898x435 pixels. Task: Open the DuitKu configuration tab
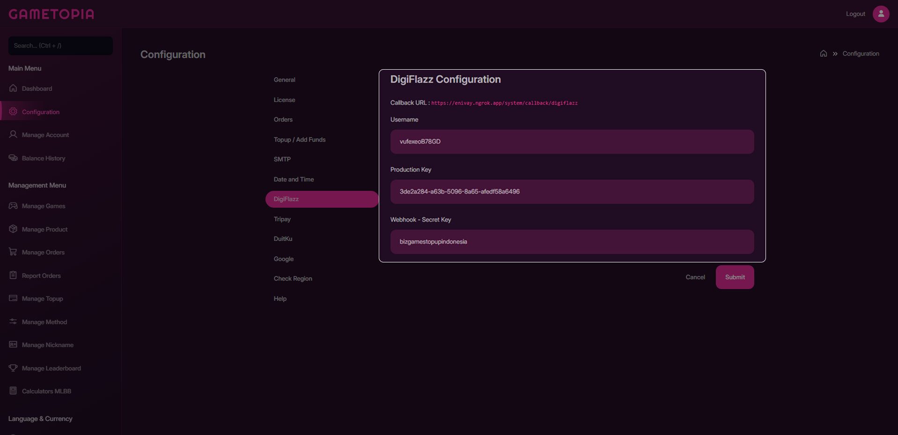pos(322,239)
